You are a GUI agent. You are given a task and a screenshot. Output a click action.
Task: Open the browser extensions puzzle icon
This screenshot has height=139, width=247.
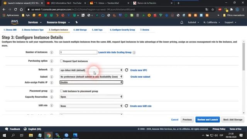[232, 9]
